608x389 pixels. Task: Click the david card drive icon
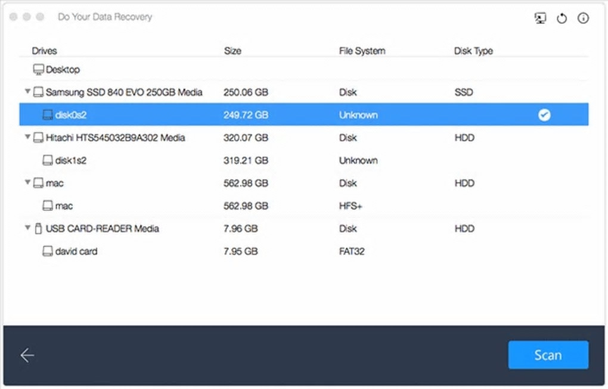click(x=47, y=251)
